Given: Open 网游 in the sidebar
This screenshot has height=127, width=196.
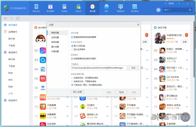Looking at the screenshot, I should pos(10,87).
